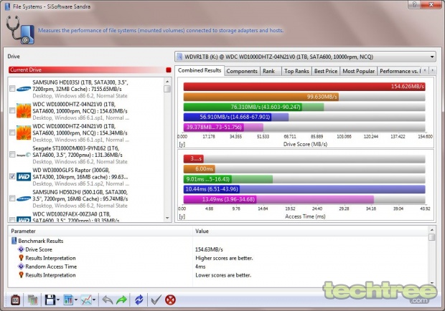Click the benchmark engine icon in bottom toolbar

15,300
